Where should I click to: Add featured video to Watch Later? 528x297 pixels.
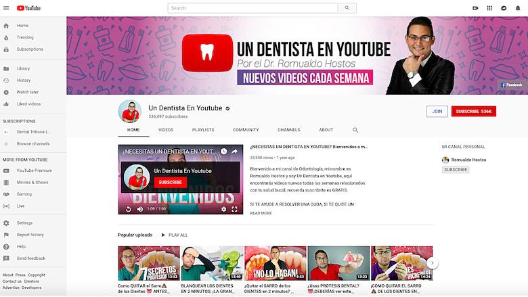223,152
